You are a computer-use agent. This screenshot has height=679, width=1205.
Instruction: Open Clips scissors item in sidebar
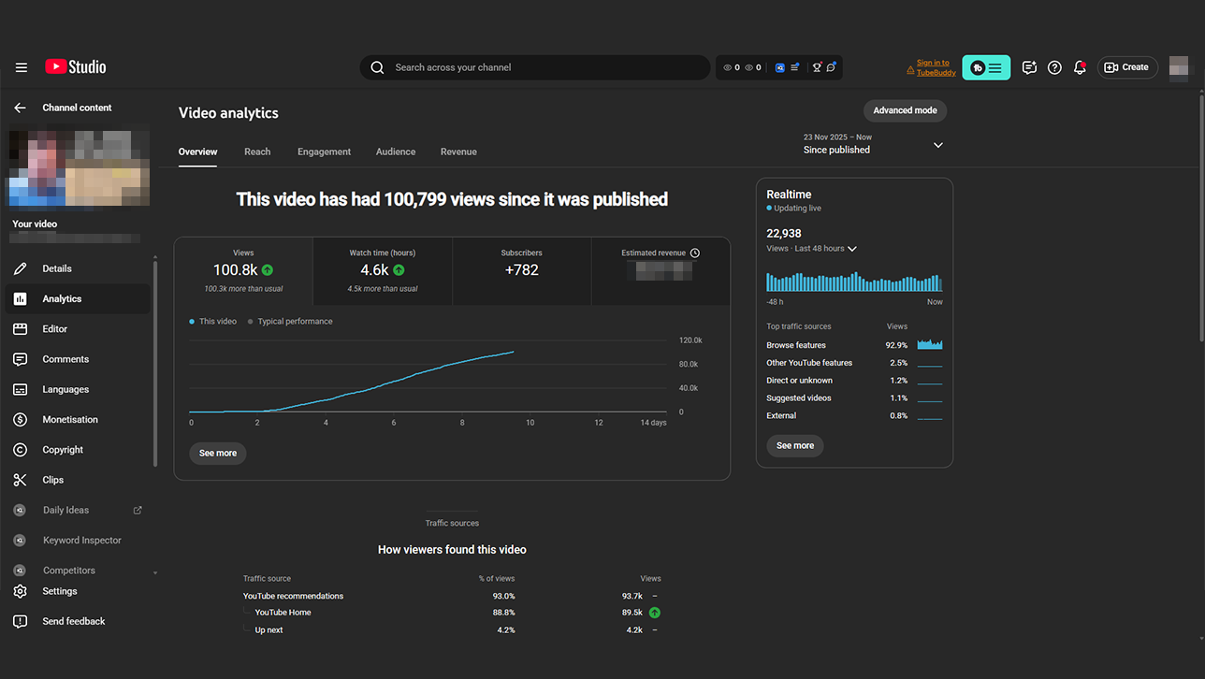78,480
